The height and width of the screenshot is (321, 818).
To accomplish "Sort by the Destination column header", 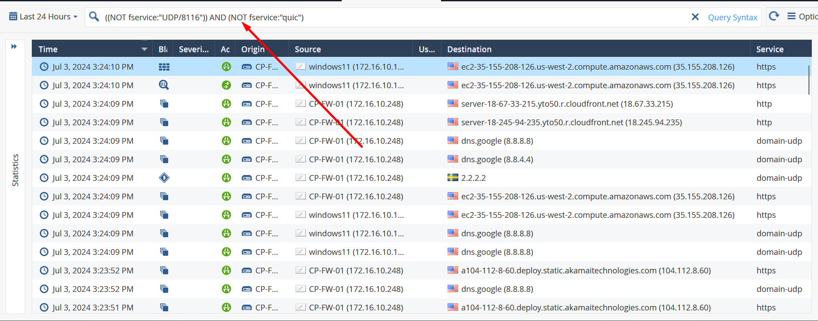I will pos(469,49).
